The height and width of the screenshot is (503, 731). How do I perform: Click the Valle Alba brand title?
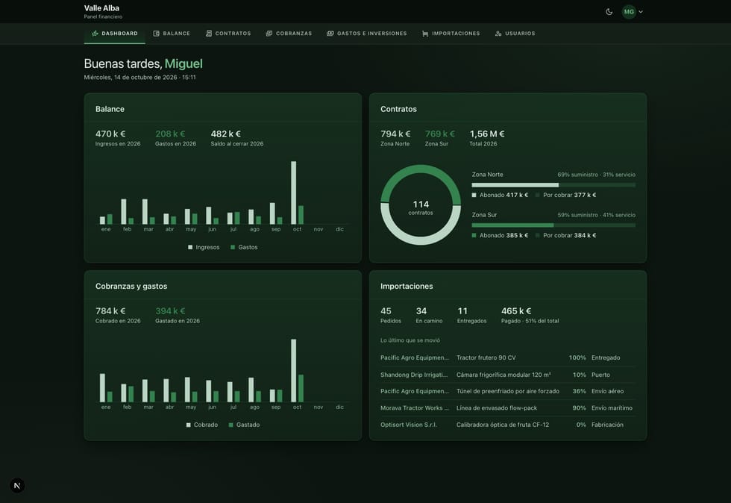pos(101,8)
